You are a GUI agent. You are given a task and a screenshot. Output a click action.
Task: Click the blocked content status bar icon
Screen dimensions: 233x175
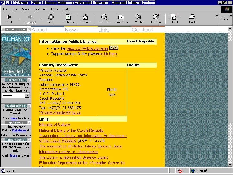coord(179,171)
